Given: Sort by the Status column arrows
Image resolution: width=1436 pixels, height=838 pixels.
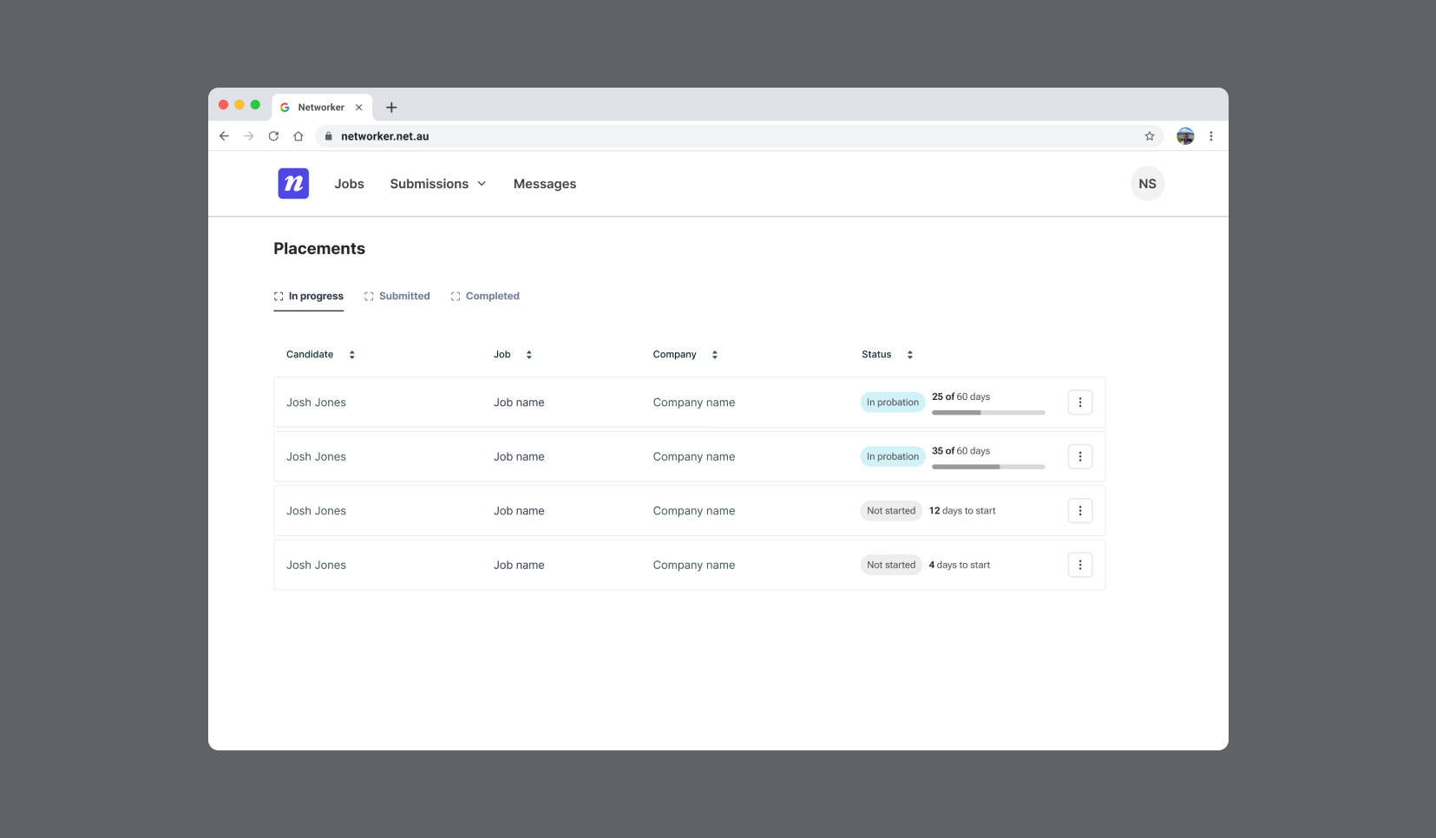Looking at the screenshot, I should click(x=909, y=355).
